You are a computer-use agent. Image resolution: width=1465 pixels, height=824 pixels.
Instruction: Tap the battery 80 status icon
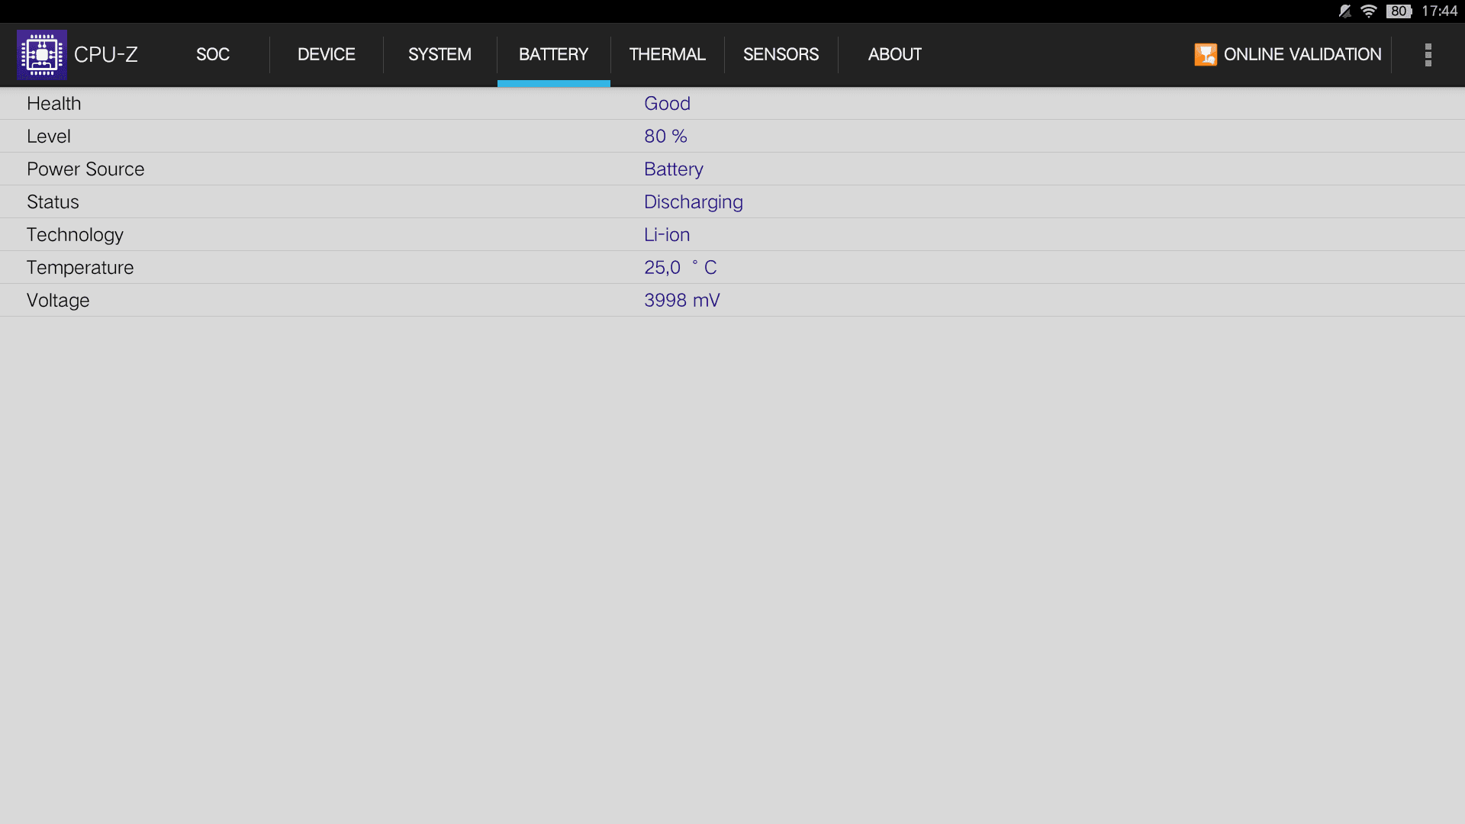coord(1399,11)
